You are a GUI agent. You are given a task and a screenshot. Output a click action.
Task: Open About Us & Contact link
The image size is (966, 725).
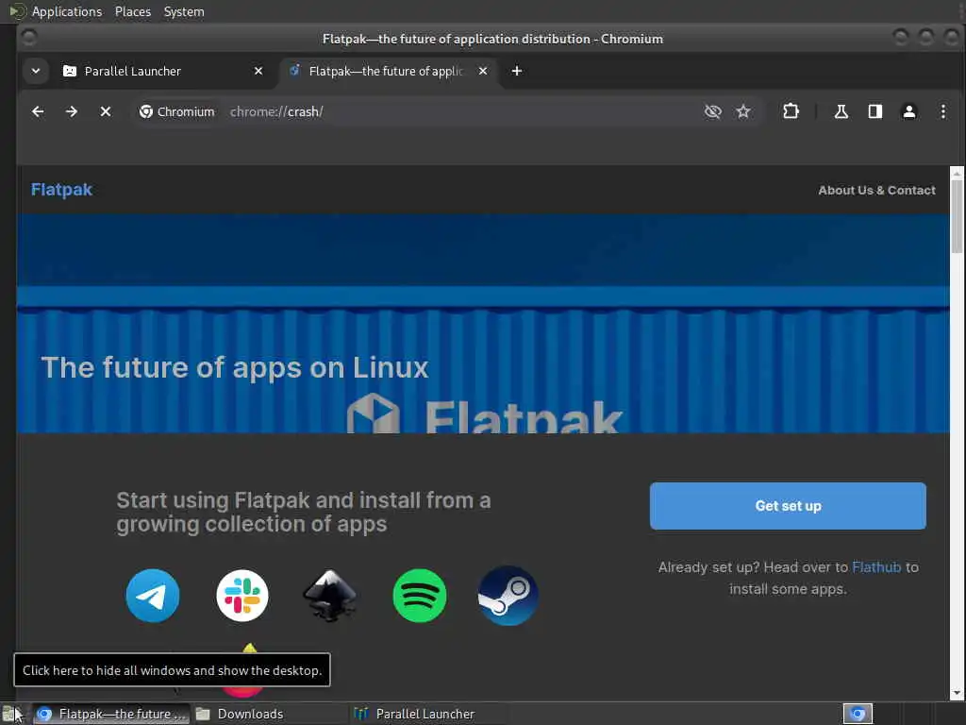[876, 191]
